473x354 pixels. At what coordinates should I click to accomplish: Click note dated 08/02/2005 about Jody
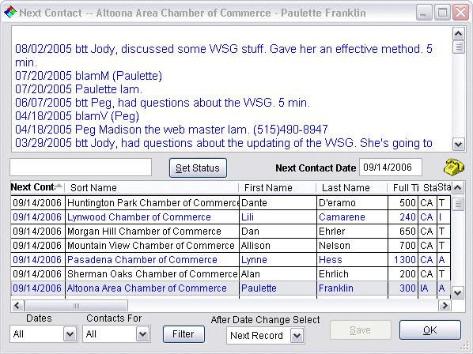click(x=224, y=55)
